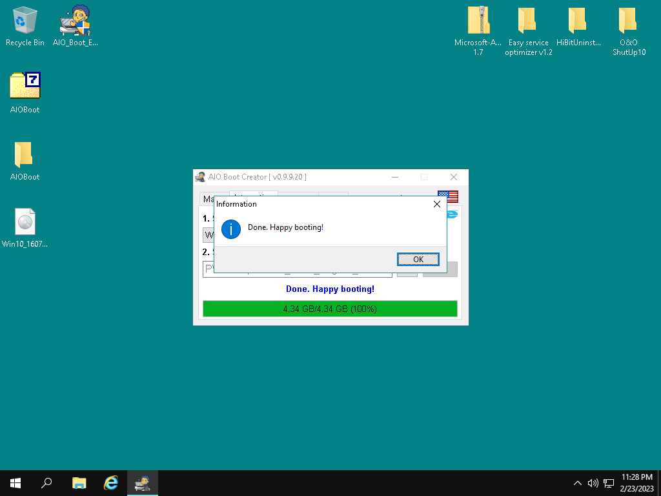Click the US flag language icon

coord(447,197)
